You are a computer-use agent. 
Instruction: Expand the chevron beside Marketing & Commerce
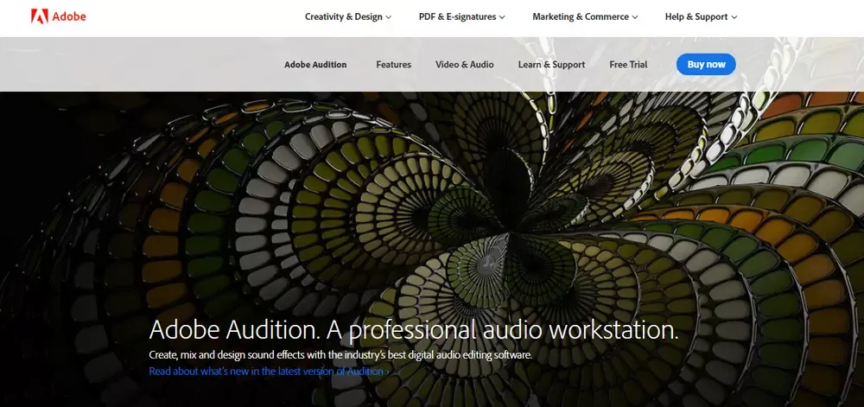[635, 17]
